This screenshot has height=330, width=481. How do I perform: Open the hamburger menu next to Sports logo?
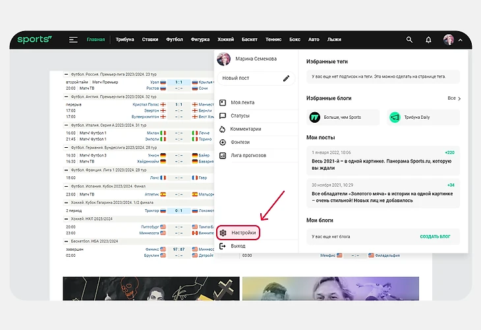pyautogui.click(x=73, y=40)
